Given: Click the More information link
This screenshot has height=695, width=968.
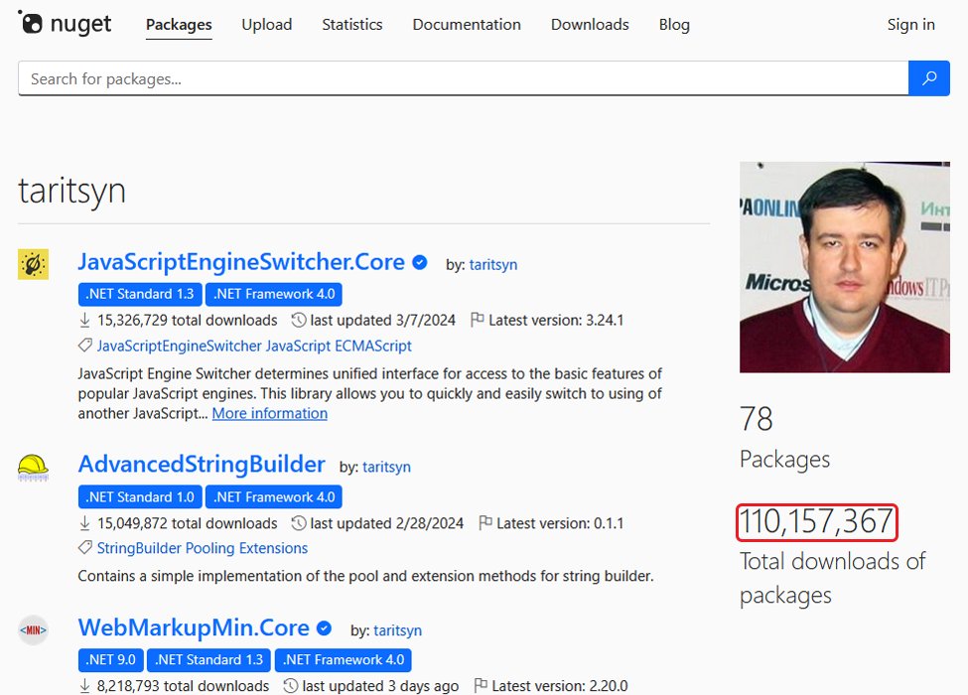Looking at the screenshot, I should pos(269,413).
